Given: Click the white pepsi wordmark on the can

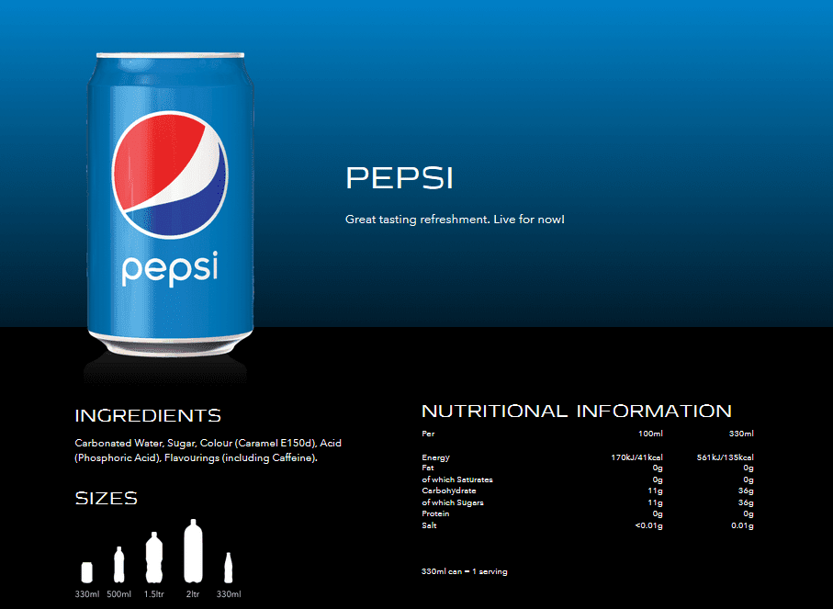Looking at the screenshot, I should 169,267.
